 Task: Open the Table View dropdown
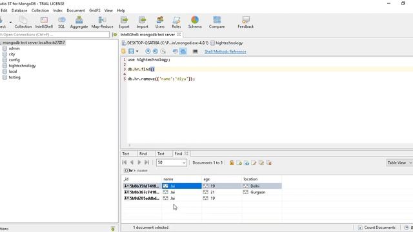[x=399, y=163]
